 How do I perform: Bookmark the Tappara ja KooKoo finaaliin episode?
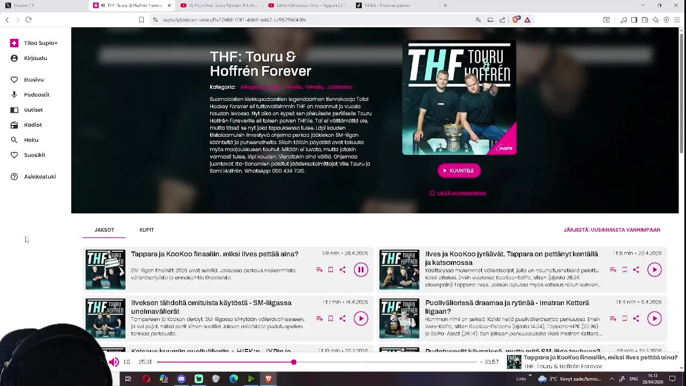coord(331,270)
